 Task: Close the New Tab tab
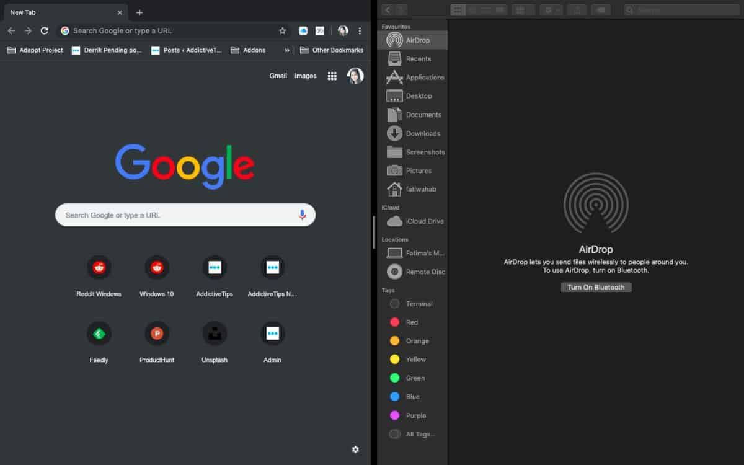120,12
